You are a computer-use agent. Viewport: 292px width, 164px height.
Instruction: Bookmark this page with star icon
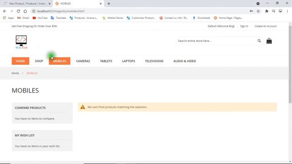(258, 11)
